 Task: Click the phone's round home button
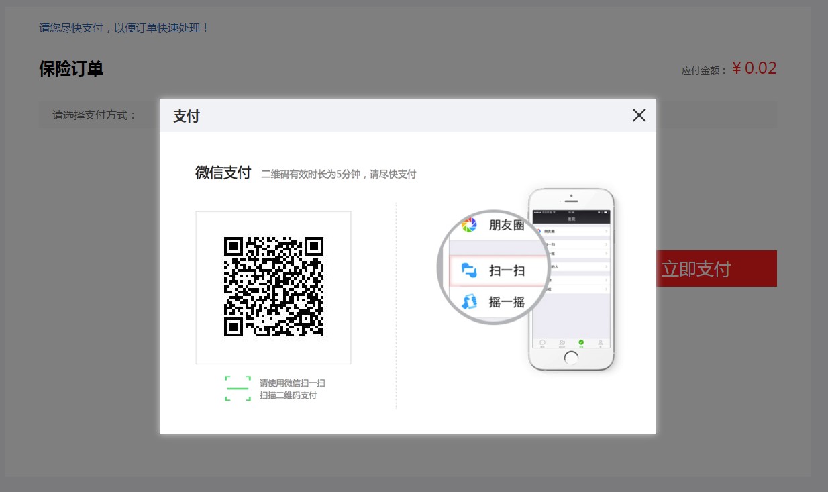click(x=571, y=358)
